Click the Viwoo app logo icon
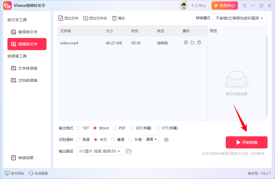The height and width of the screenshot is (179, 275). click(x=7, y=6)
